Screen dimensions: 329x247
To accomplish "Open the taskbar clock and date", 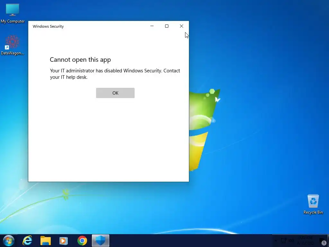I will point(306,241).
